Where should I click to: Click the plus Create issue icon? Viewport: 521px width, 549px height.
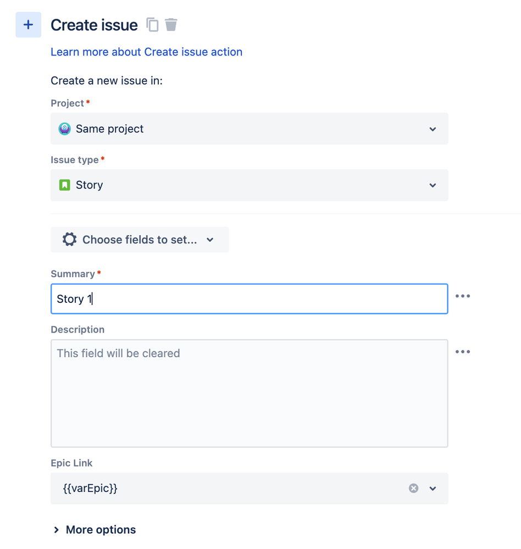pyautogui.click(x=28, y=25)
